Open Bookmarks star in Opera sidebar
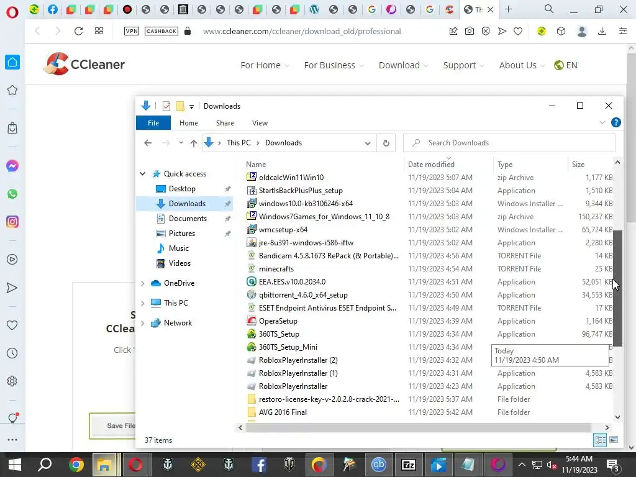 (12, 90)
